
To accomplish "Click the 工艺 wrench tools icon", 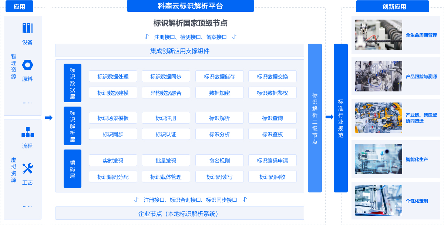I will (x=27, y=169).
